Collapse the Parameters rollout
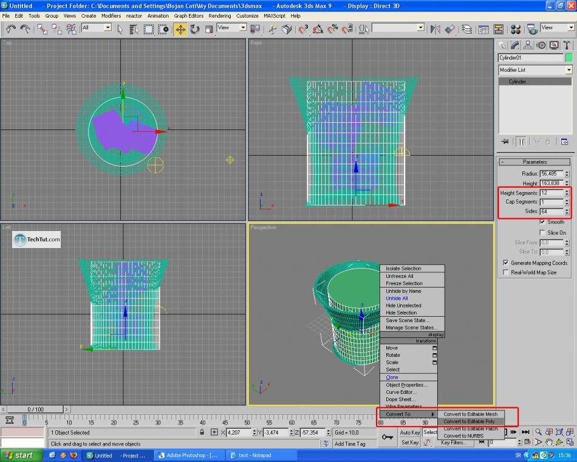This screenshot has width=577, height=462. tap(534, 162)
